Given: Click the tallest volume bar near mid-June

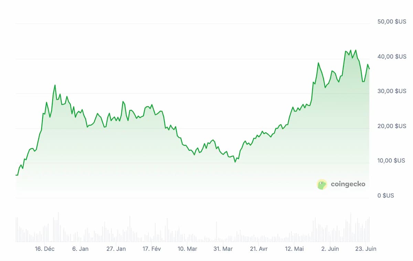Looking at the screenshot, I should point(351,227).
